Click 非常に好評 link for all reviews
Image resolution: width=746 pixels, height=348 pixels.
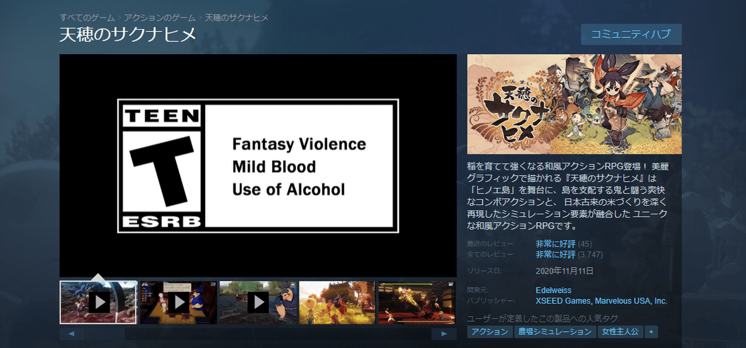[555, 255]
